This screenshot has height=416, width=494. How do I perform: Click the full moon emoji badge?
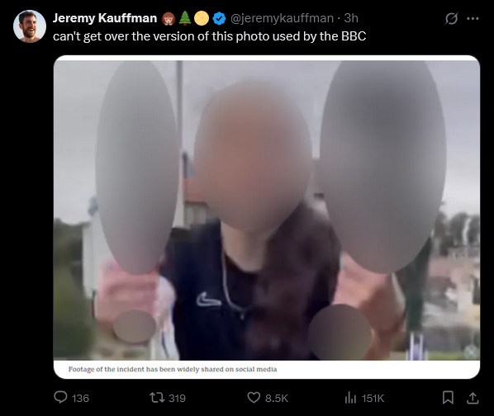pos(202,18)
